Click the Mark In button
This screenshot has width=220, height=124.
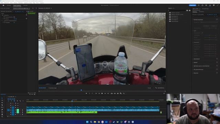point(89,93)
